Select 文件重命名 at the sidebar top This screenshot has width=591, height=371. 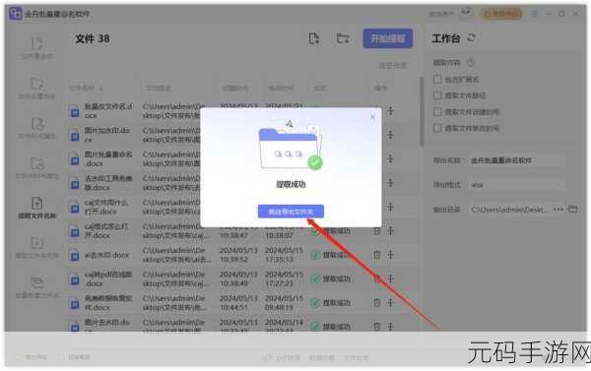tap(37, 48)
